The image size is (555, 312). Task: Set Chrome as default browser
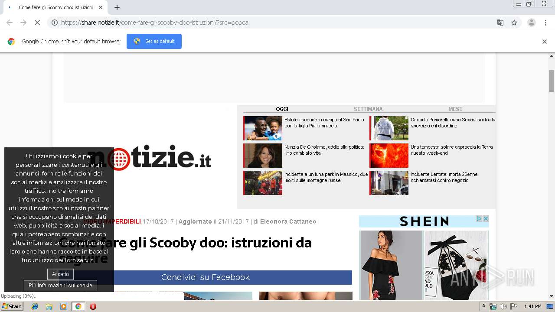click(154, 41)
